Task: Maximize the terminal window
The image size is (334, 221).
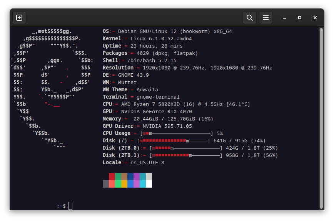Action: pyautogui.click(x=299, y=18)
